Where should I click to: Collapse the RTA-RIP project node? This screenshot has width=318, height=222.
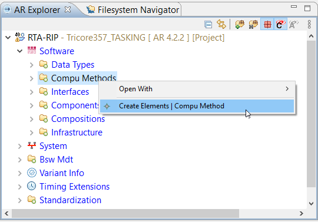(8, 38)
